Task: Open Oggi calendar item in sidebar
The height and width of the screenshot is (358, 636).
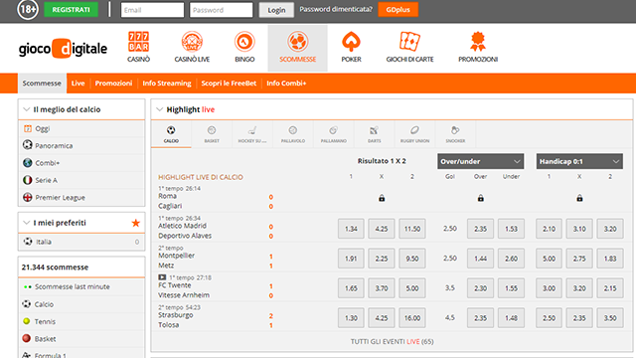Action: [81, 128]
